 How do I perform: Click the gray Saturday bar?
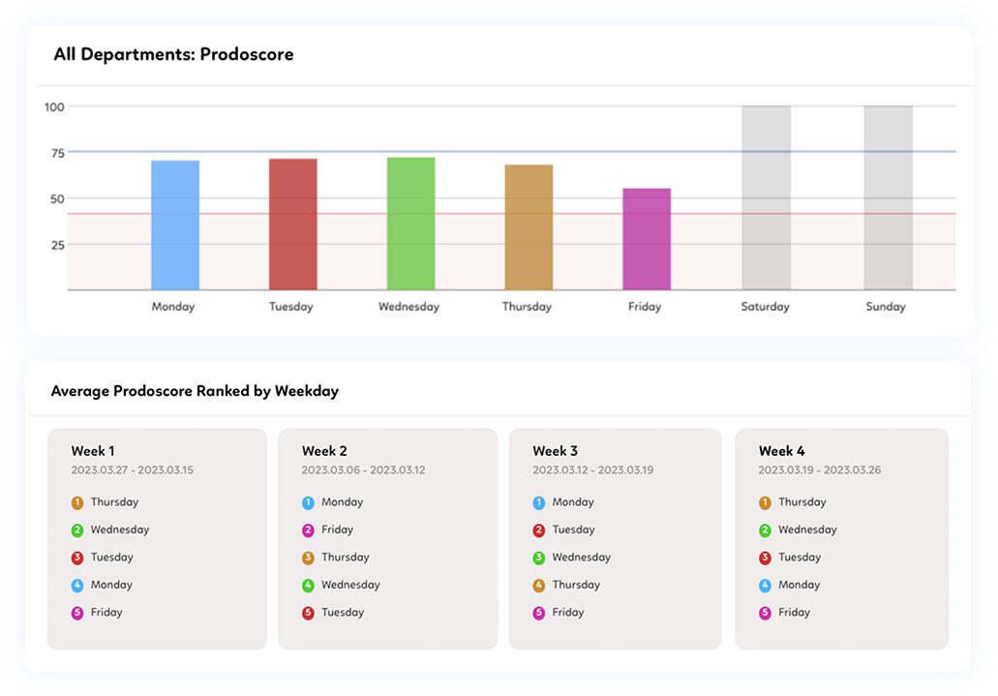pos(766,197)
